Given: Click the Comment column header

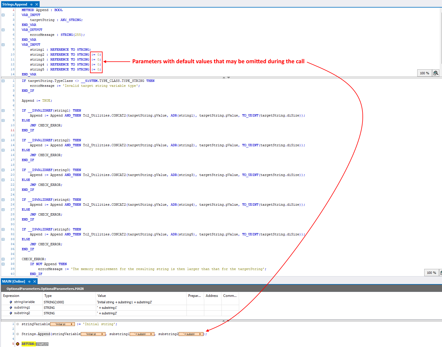Looking at the screenshot, I should coord(230,296).
